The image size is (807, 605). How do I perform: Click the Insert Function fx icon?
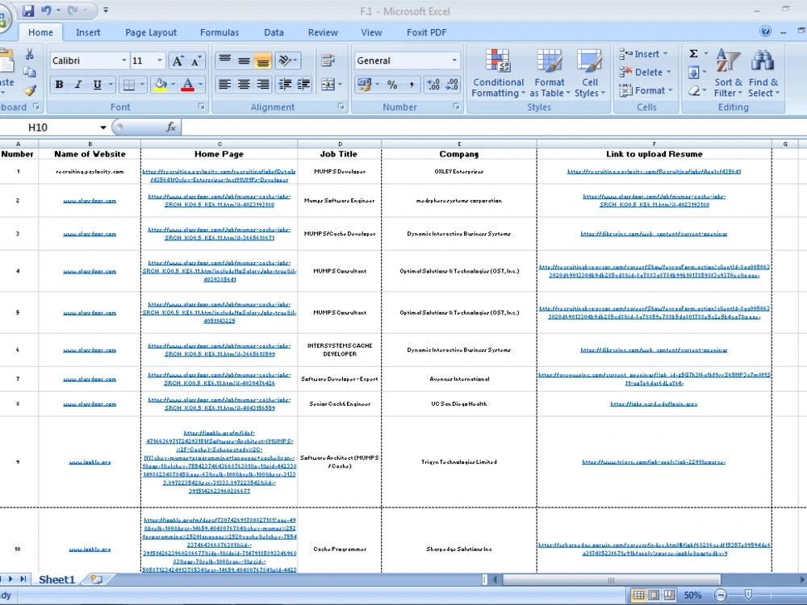point(171,127)
